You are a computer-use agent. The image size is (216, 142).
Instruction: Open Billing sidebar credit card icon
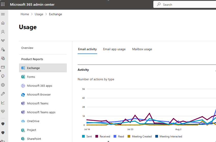point(3,67)
